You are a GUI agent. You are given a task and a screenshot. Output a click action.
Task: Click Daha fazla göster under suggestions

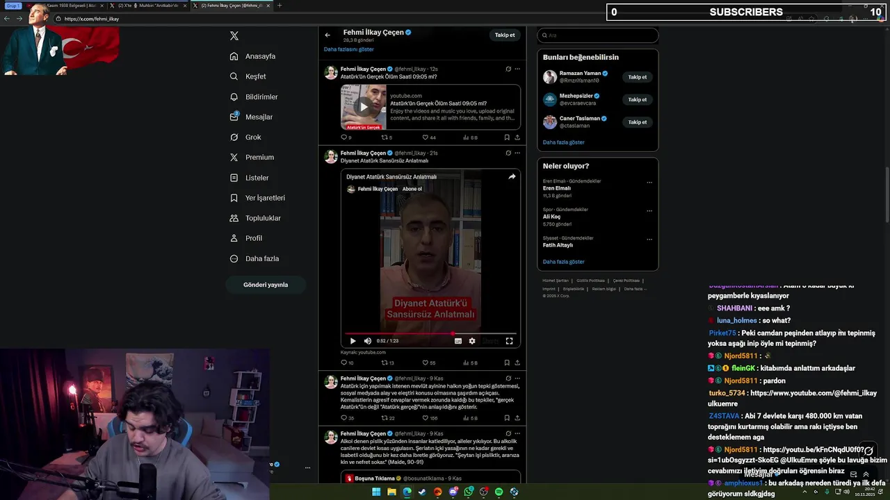pos(564,142)
